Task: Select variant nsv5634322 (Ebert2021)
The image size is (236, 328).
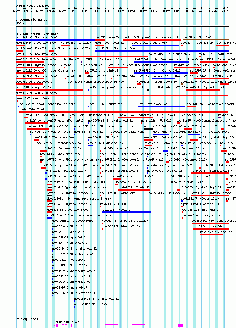Action: tap(69, 265)
